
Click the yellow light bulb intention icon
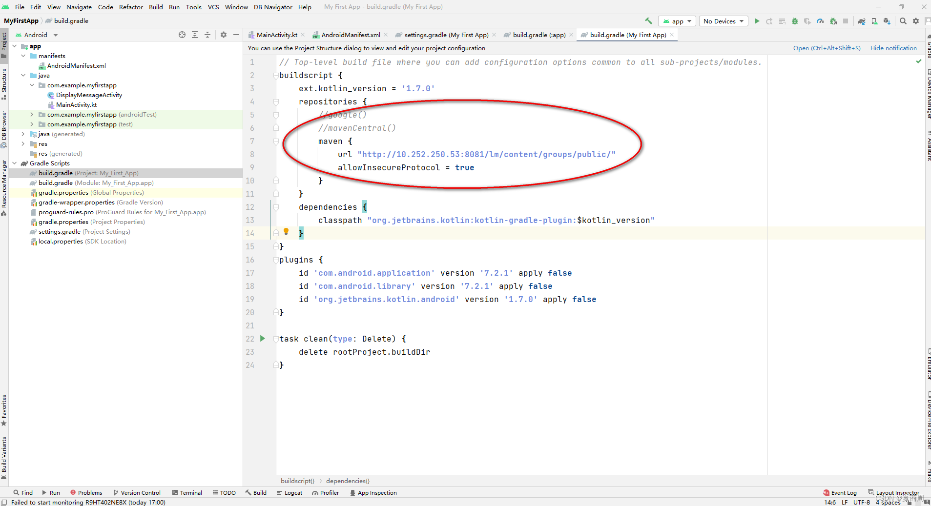point(286,231)
